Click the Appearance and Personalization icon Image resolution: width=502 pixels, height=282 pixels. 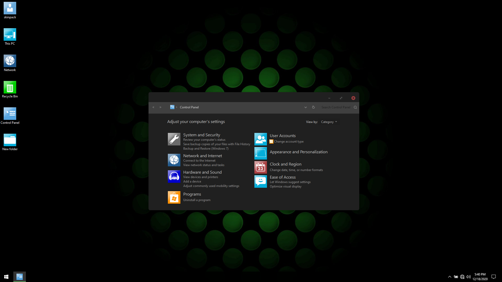point(260,153)
